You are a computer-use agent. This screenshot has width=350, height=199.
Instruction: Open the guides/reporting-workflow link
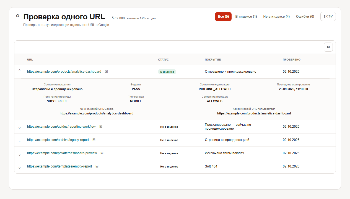[61, 127]
